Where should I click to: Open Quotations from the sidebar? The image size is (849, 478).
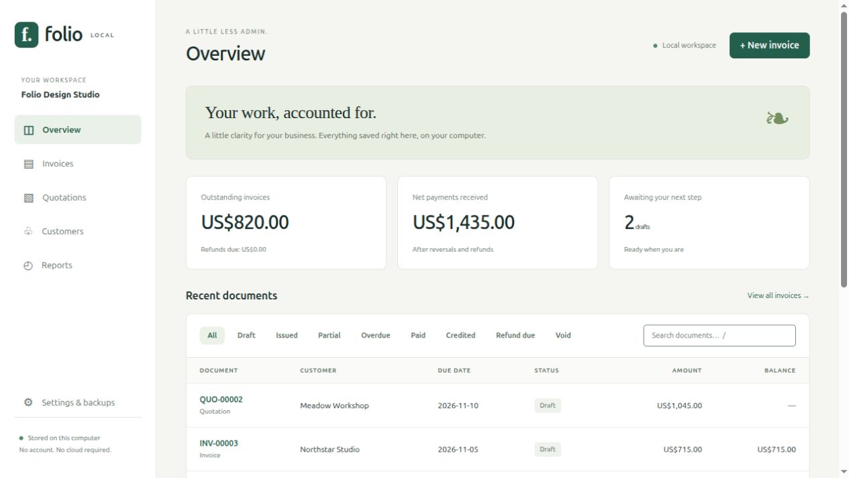[78, 197]
